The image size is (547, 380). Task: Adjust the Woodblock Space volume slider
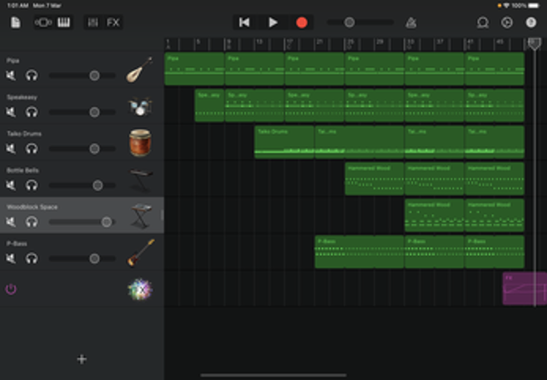click(x=106, y=222)
